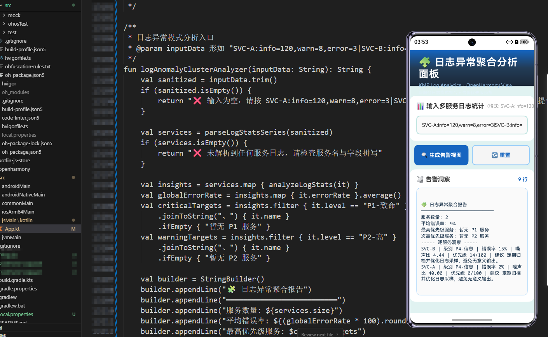Open oh-package-lock.json5 file
Viewport: 548px width, 337px height.
[27, 143]
